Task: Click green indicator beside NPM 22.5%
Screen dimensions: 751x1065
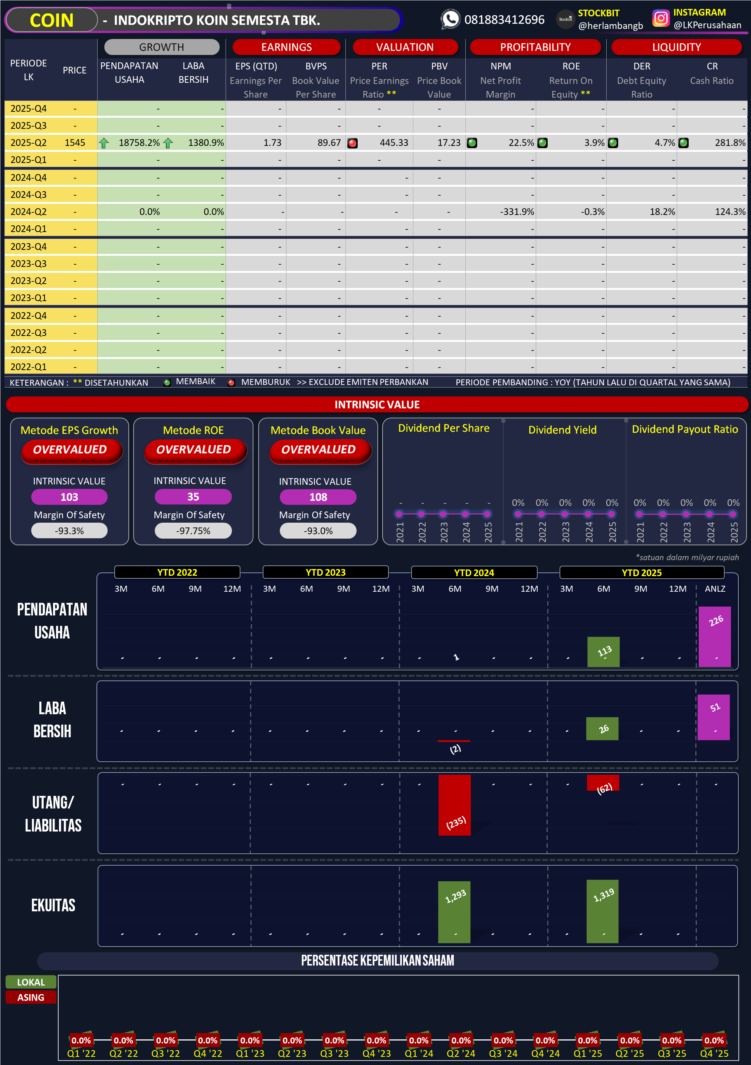Action: pyautogui.click(x=472, y=143)
